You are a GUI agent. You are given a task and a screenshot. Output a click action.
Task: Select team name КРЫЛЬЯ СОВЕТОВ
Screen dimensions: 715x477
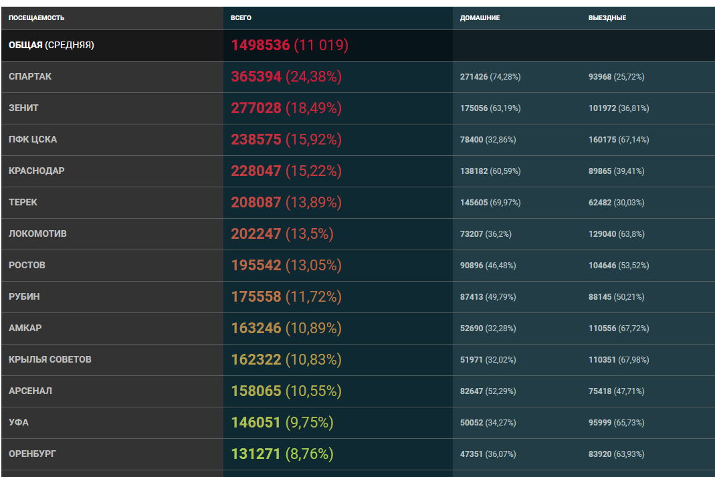click(x=49, y=360)
